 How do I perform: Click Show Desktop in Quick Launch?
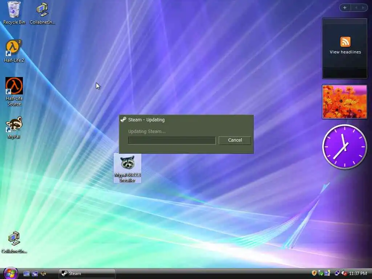(x=26, y=274)
